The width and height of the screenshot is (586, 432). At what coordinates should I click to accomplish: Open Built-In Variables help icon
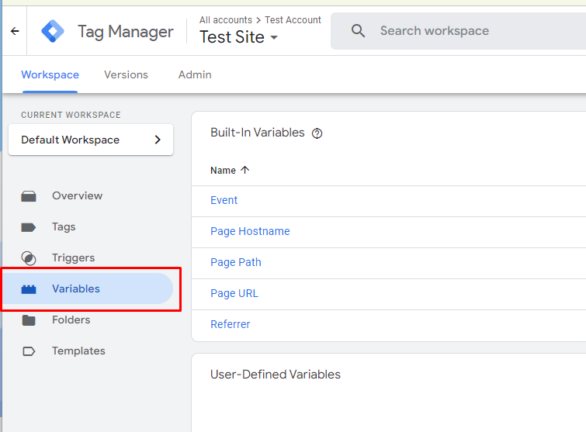[x=317, y=133]
